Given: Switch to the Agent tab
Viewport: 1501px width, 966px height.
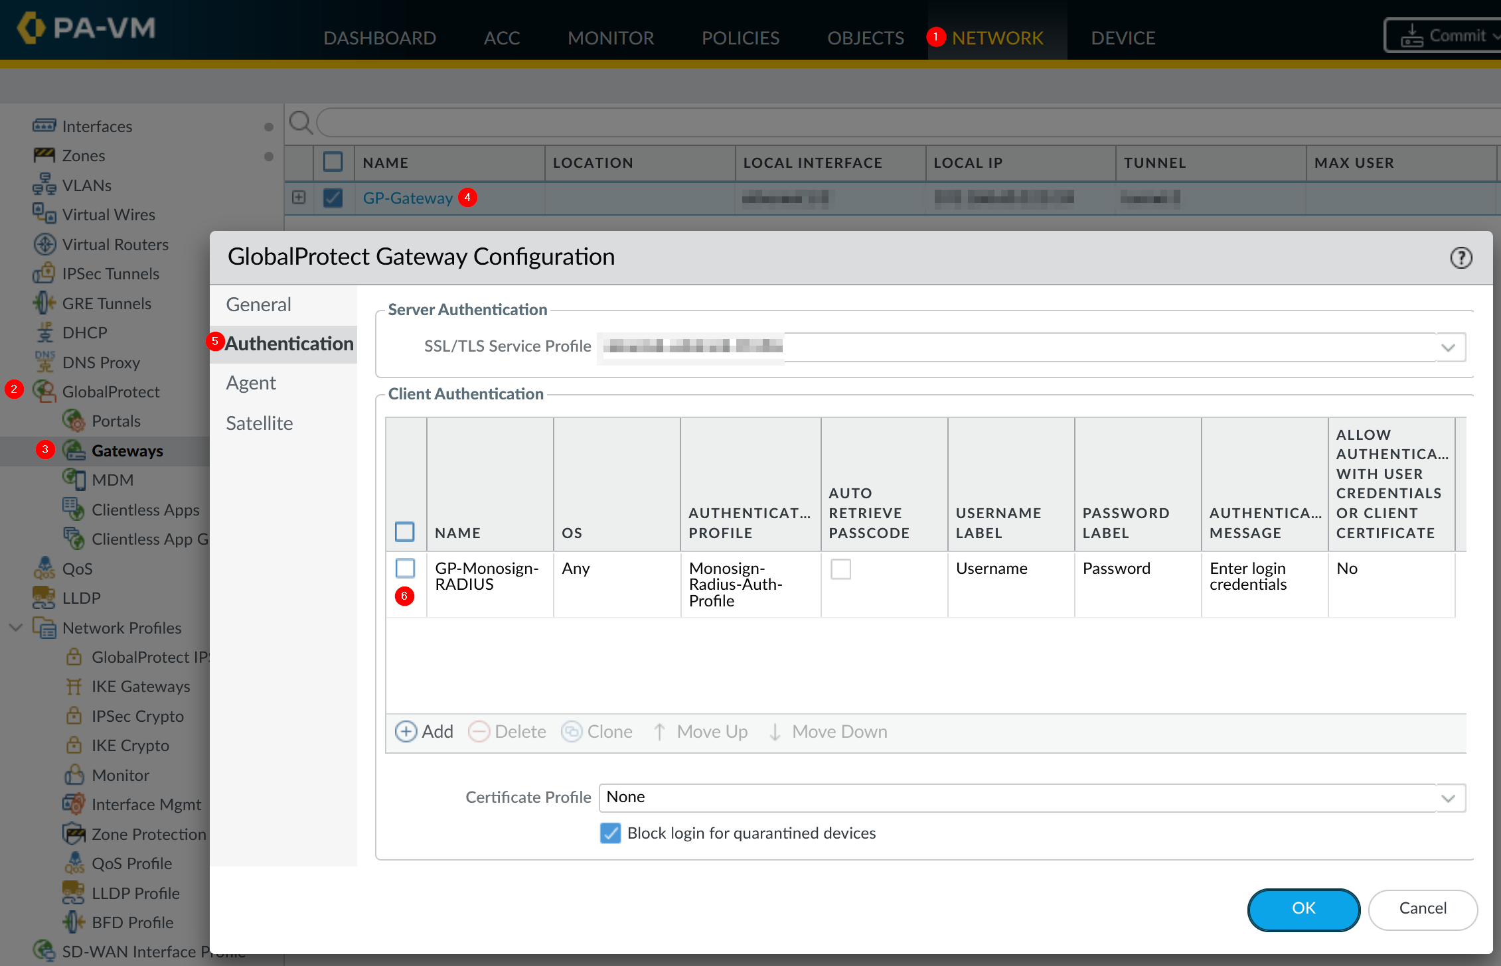Looking at the screenshot, I should point(251,383).
